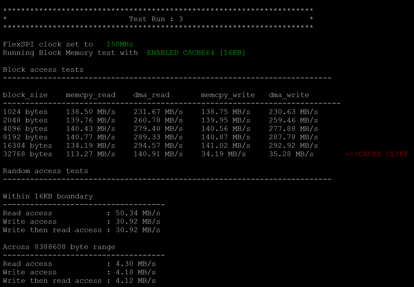Click the dma_write column header

289,95
